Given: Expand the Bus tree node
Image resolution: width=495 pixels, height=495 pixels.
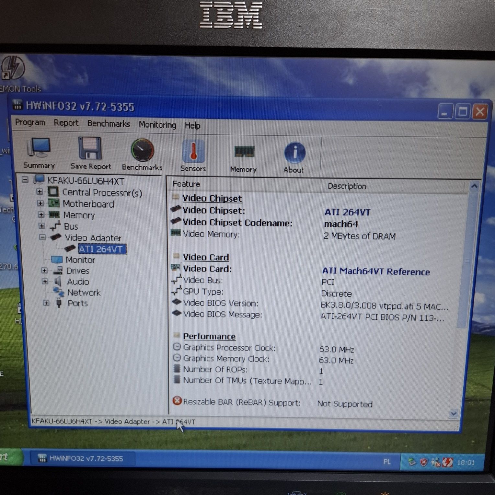Looking at the screenshot, I should tap(42, 226).
